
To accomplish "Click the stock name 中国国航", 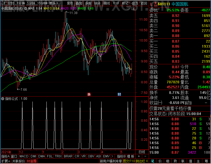I will 180,4.
